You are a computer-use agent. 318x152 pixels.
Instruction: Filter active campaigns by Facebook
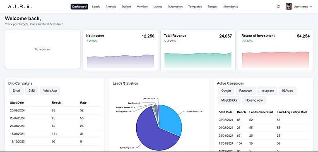click(246, 91)
